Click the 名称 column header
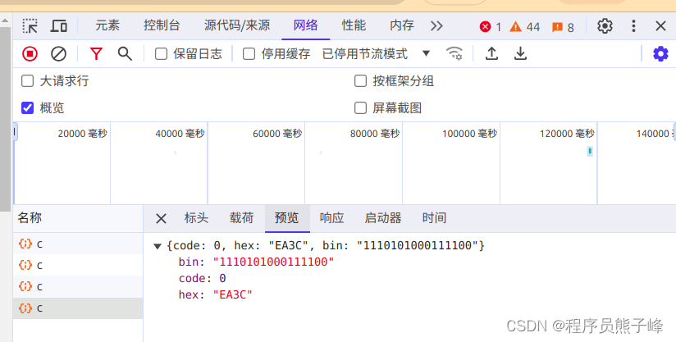This screenshot has width=676, height=342. coord(78,217)
